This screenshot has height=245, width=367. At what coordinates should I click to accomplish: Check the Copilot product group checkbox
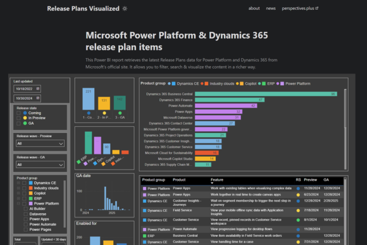(x=24, y=193)
